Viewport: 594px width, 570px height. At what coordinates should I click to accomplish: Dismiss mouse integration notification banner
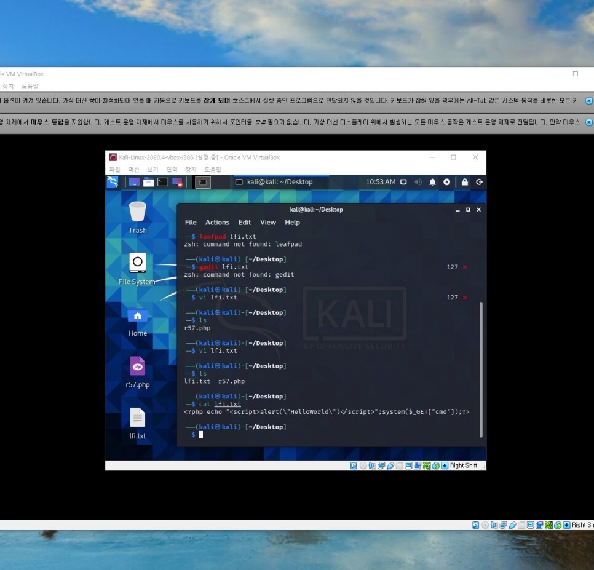click(x=588, y=122)
